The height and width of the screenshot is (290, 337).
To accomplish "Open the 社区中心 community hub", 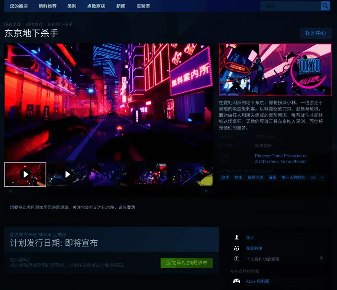I will click(x=316, y=33).
